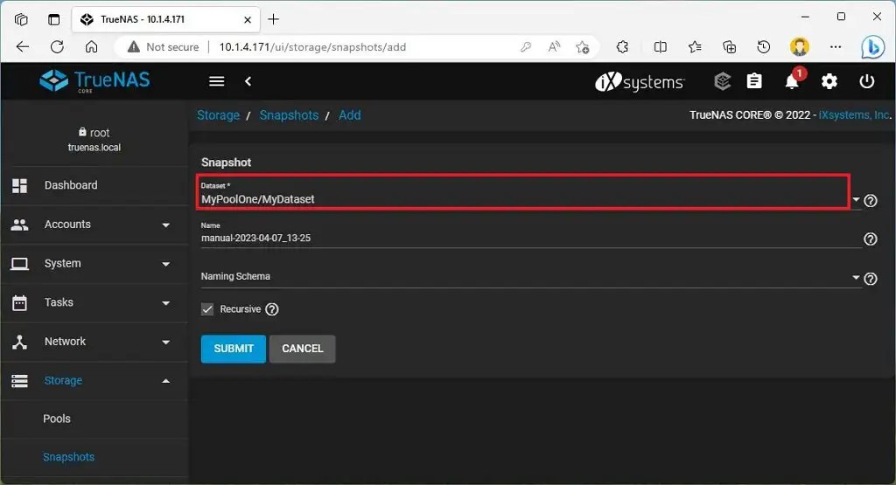The image size is (896, 485).
Task: Open browser profile avatar
Action: (800, 47)
